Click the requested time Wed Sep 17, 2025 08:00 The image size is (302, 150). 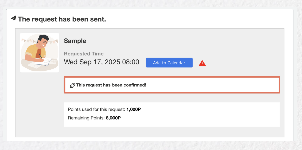(x=101, y=62)
